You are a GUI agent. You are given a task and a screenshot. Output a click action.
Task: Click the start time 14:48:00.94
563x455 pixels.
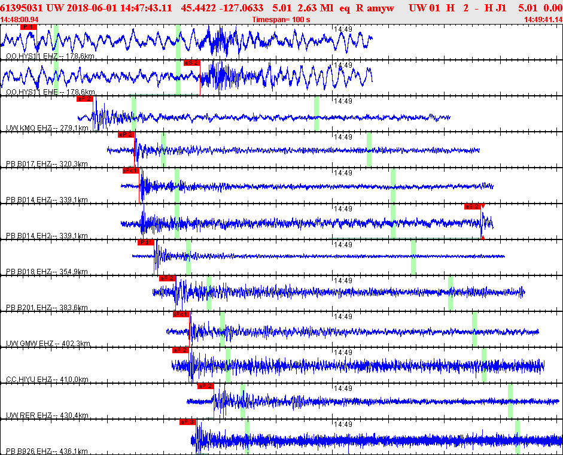tap(19, 20)
